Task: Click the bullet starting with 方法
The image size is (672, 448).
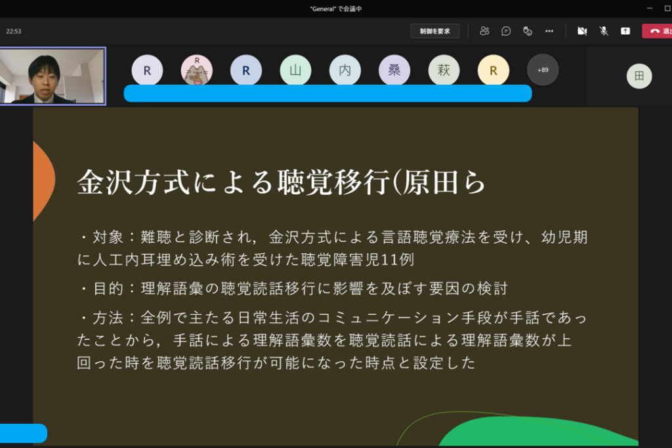Action: coord(332,340)
